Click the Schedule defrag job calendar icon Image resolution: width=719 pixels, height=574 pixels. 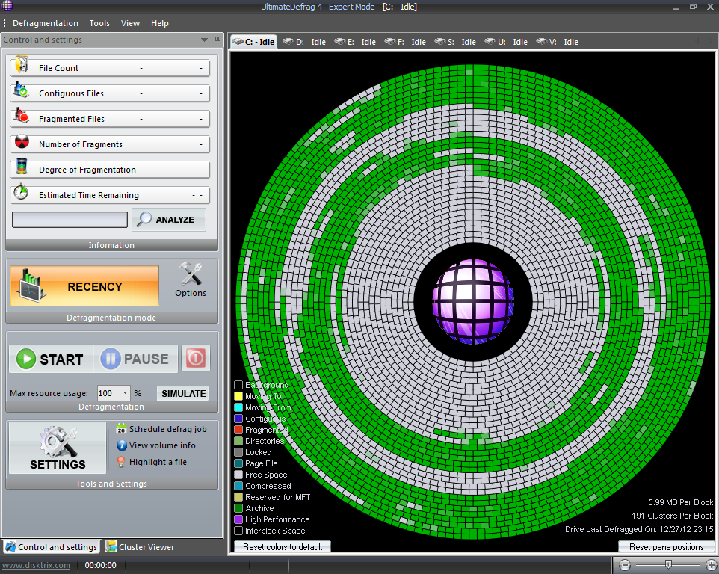121,429
